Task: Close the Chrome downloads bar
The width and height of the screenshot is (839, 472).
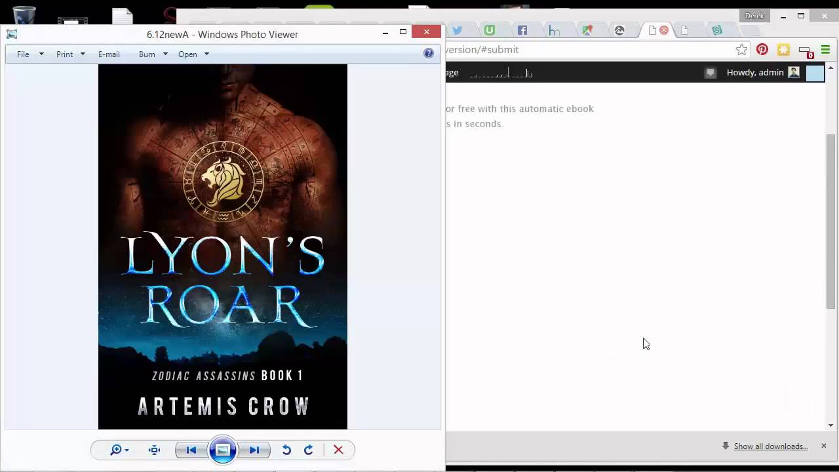Action: (824, 446)
